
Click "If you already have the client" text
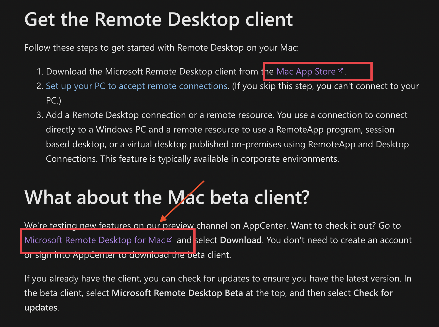pyautogui.click(x=83, y=278)
